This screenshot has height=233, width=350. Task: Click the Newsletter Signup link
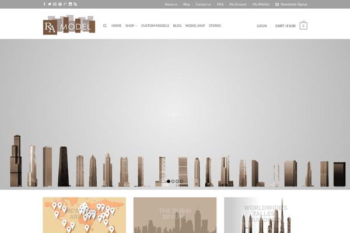point(294,4)
